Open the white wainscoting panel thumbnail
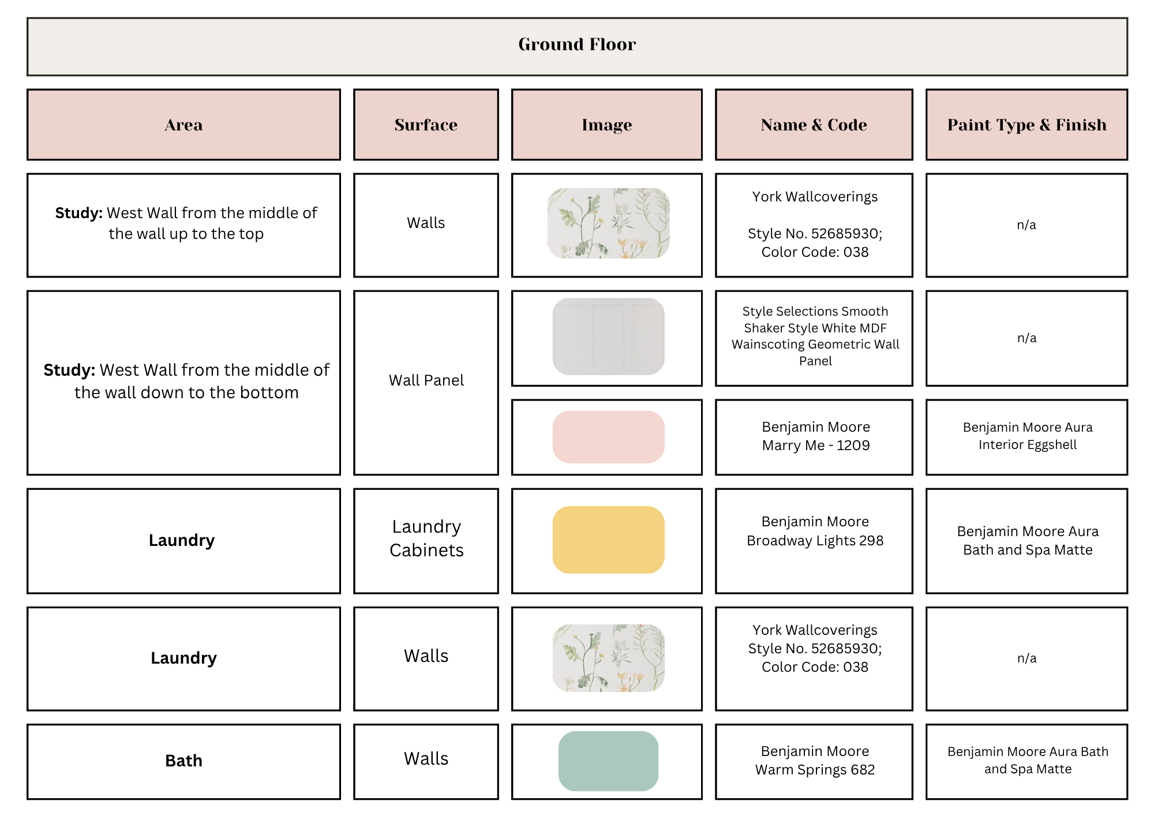 609,336
